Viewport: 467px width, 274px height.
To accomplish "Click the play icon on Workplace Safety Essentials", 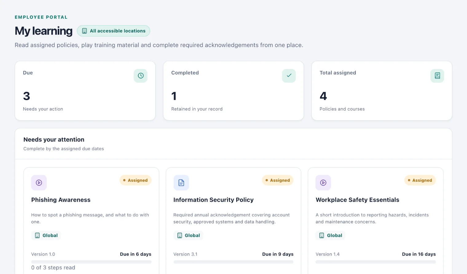I will [x=323, y=183].
